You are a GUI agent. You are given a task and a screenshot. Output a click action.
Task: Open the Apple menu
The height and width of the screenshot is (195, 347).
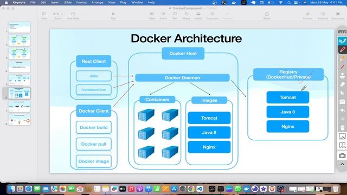(x=6, y=2)
